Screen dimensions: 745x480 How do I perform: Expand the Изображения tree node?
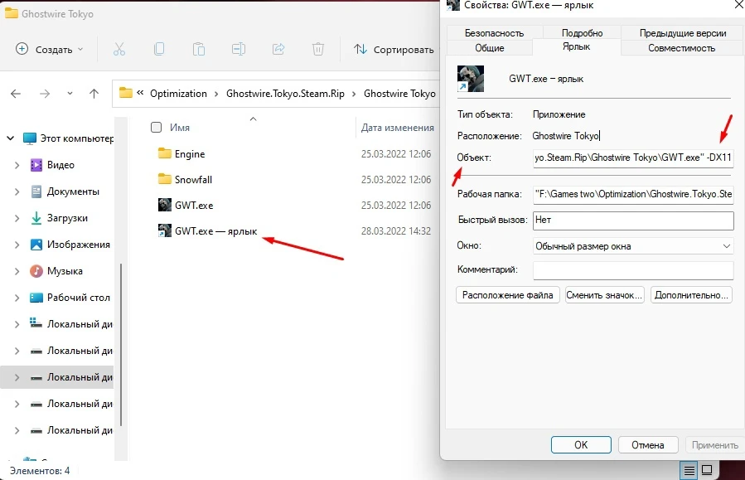coord(17,245)
